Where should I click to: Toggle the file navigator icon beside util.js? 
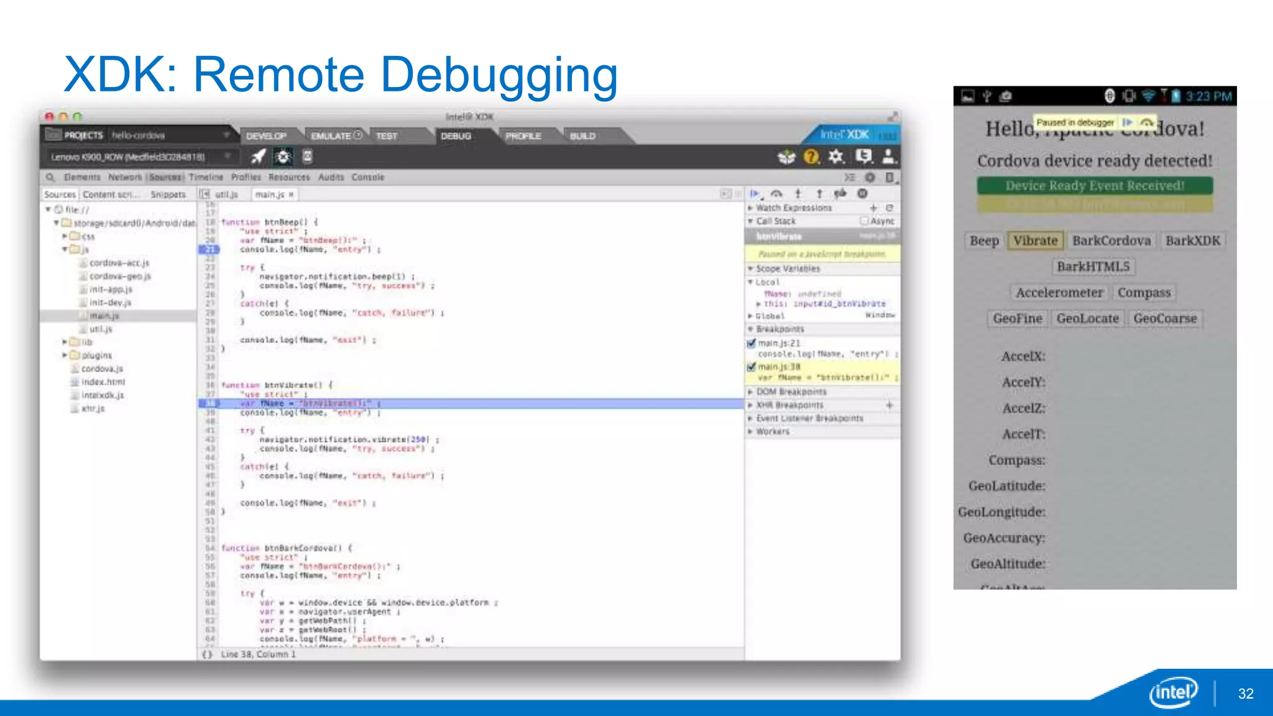point(205,195)
